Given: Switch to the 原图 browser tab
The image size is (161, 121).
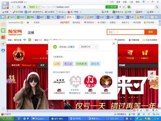Looking at the screenshot, I should pyautogui.click(x=140, y=17).
